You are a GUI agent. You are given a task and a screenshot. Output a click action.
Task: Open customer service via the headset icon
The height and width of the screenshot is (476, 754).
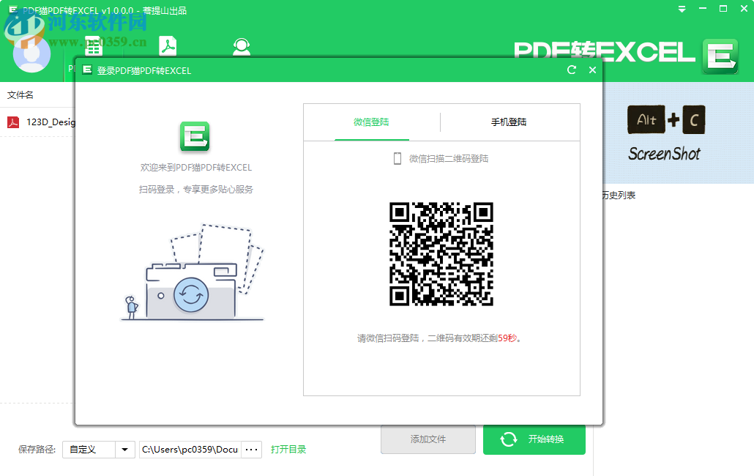(242, 46)
